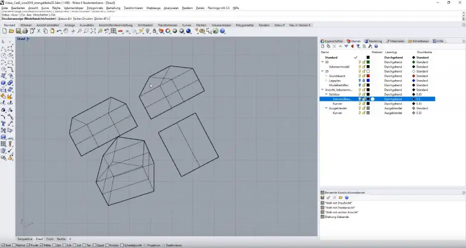This screenshot has height=248, width=466.
Task: Select the Explode tool in left sidebar
Action: 10,96
